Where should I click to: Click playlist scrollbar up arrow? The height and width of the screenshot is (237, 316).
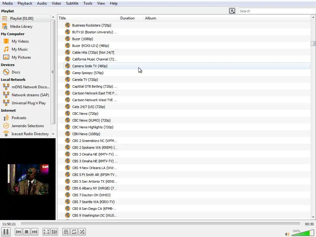click(313, 17)
